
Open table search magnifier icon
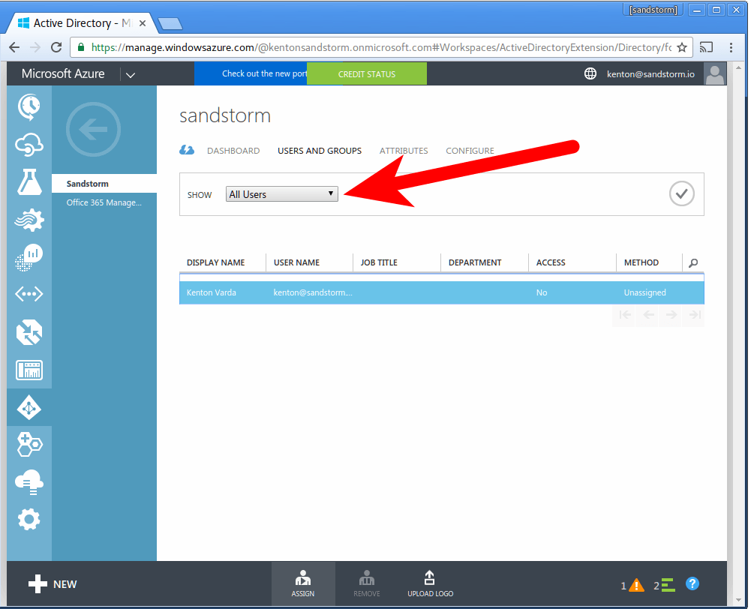(x=693, y=262)
